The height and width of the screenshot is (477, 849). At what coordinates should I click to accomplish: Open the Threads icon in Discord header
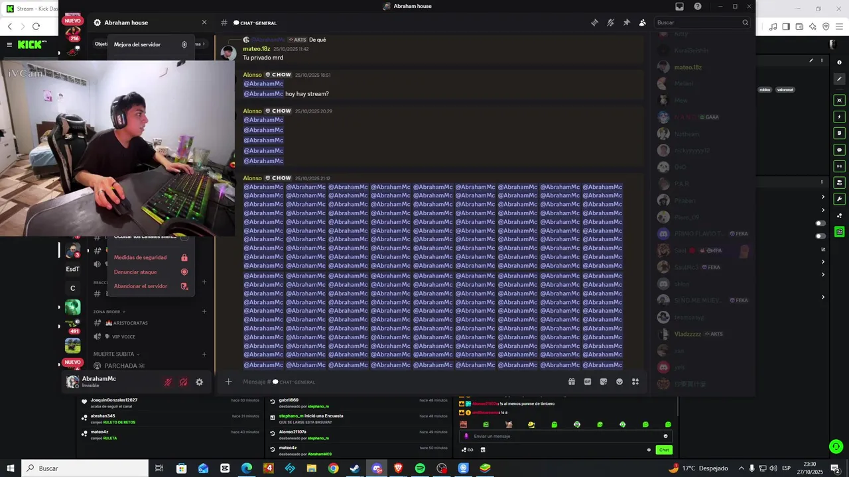coord(594,23)
